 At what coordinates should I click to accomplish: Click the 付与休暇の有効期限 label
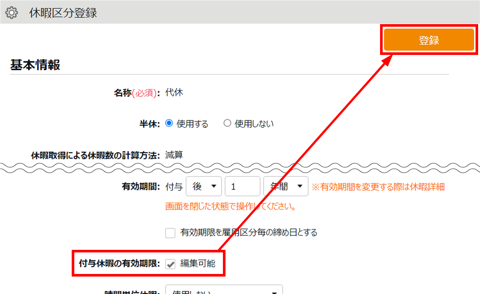pos(119,264)
